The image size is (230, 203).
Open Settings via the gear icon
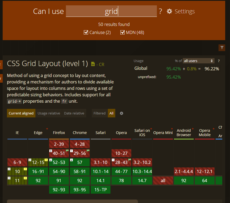tap(169, 11)
